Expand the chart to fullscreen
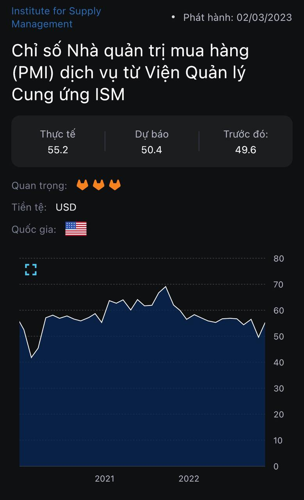This screenshot has width=304, height=500. 31,269
